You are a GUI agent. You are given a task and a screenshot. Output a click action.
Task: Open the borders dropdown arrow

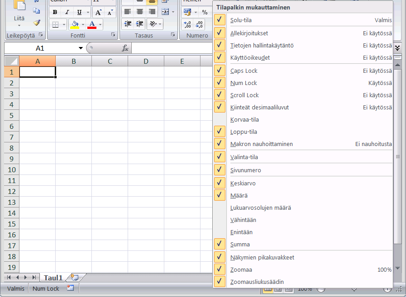(x=64, y=24)
